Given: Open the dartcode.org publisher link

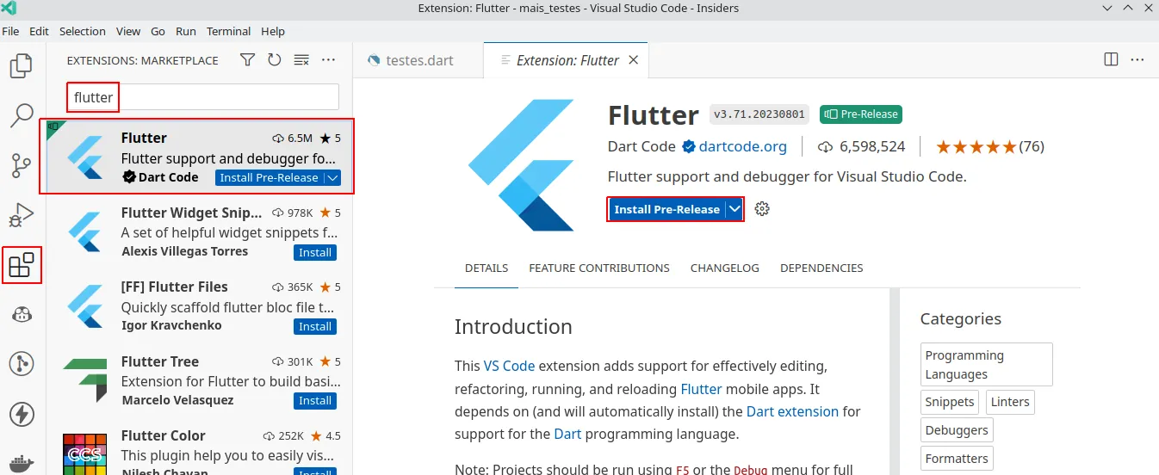Looking at the screenshot, I should point(743,146).
